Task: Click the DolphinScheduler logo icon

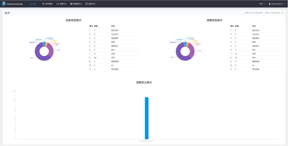Action: click(x=4, y=4)
